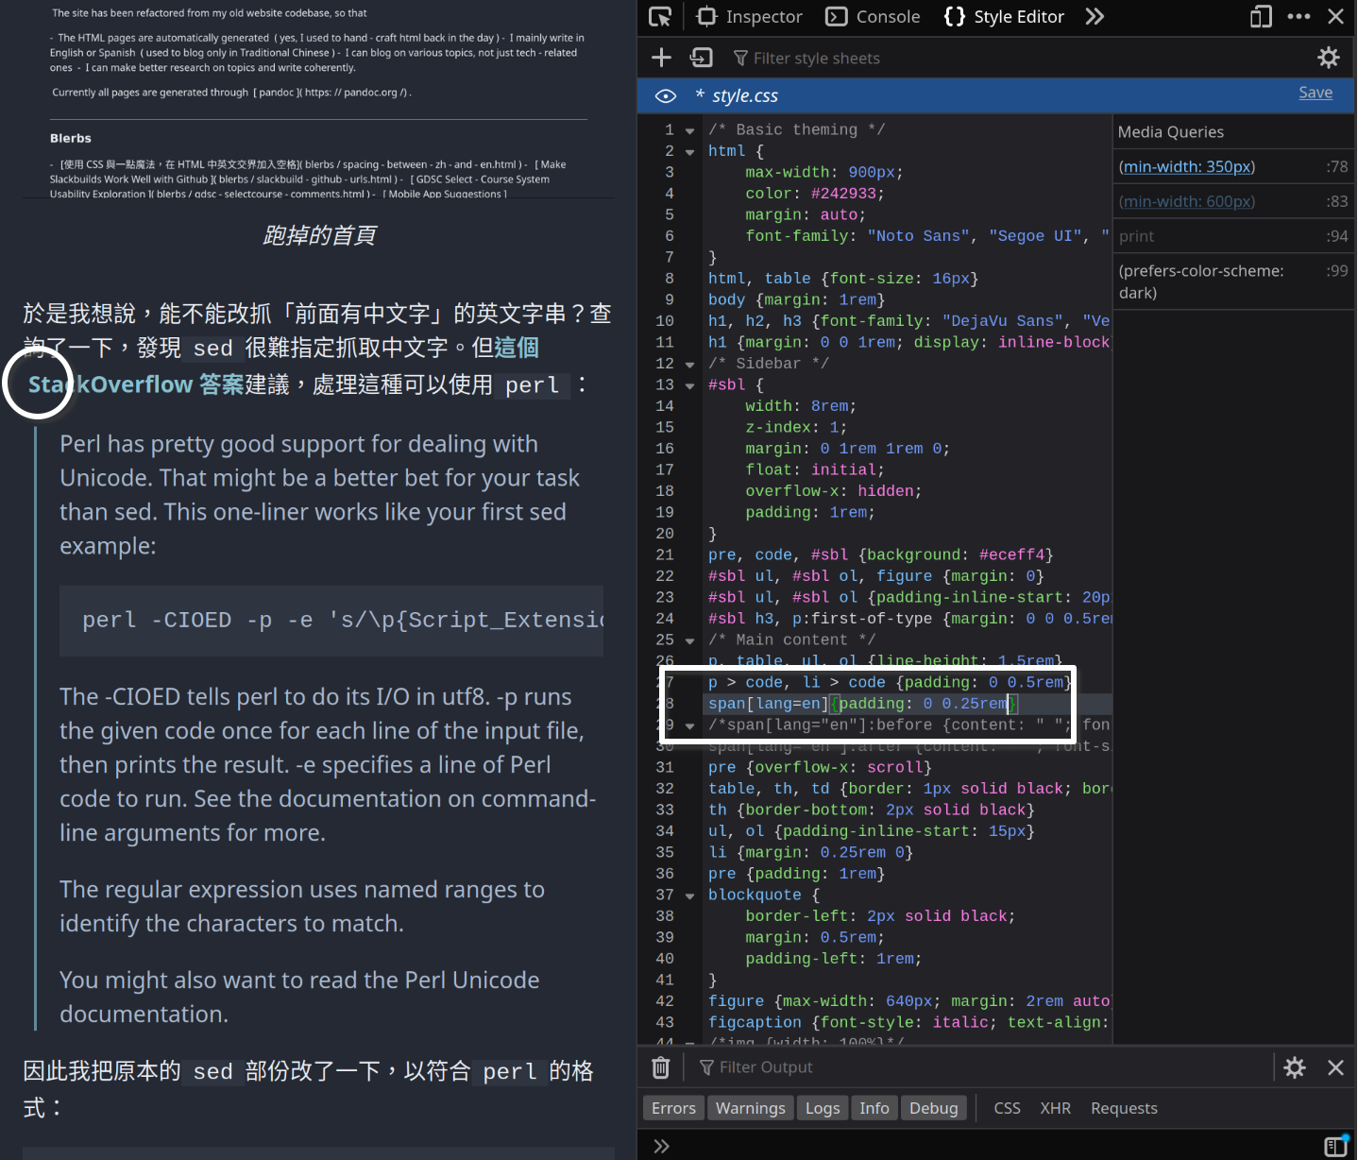The image size is (1358, 1160).
Task: Collapse the Sidebar comment fold at line 12
Action: 689,365
